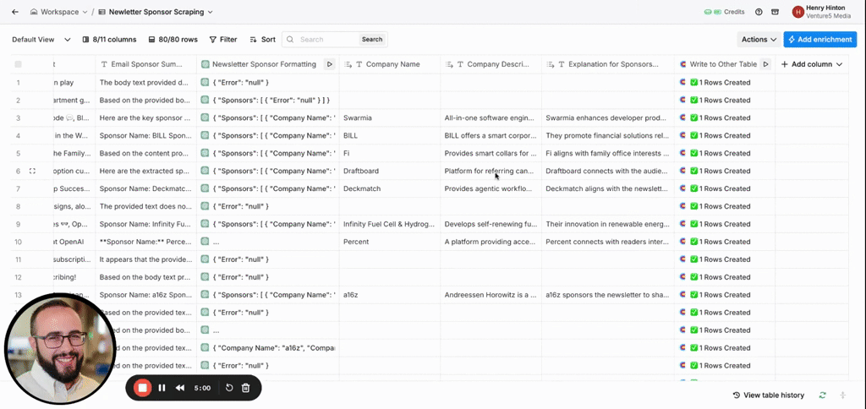This screenshot has height=409, width=866.
Task: Stop the screen recording
Action: click(x=143, y=388)
